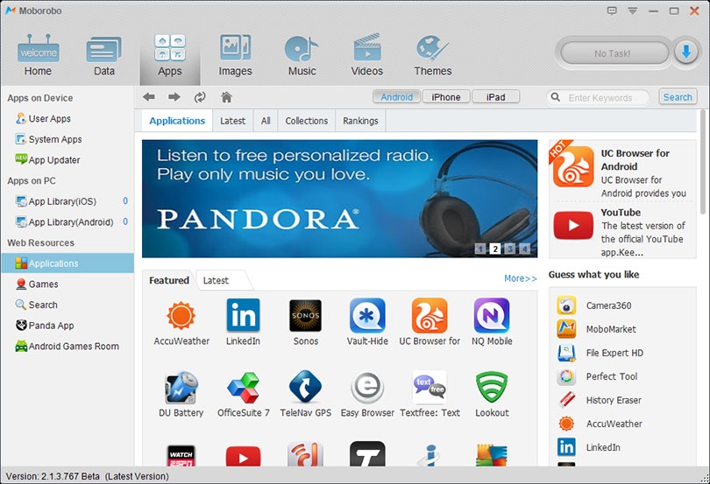Open the LinkedIn app in Featured grid
The height and width of the screenshot is (484, 710).
pos(243,322)
